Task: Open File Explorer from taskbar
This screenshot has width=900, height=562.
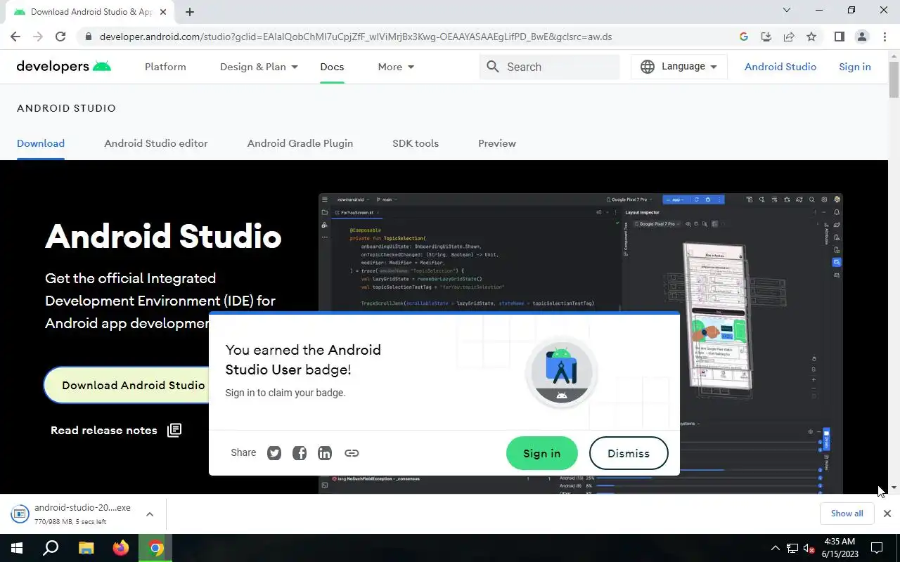Action: click(x=86, y=548)
